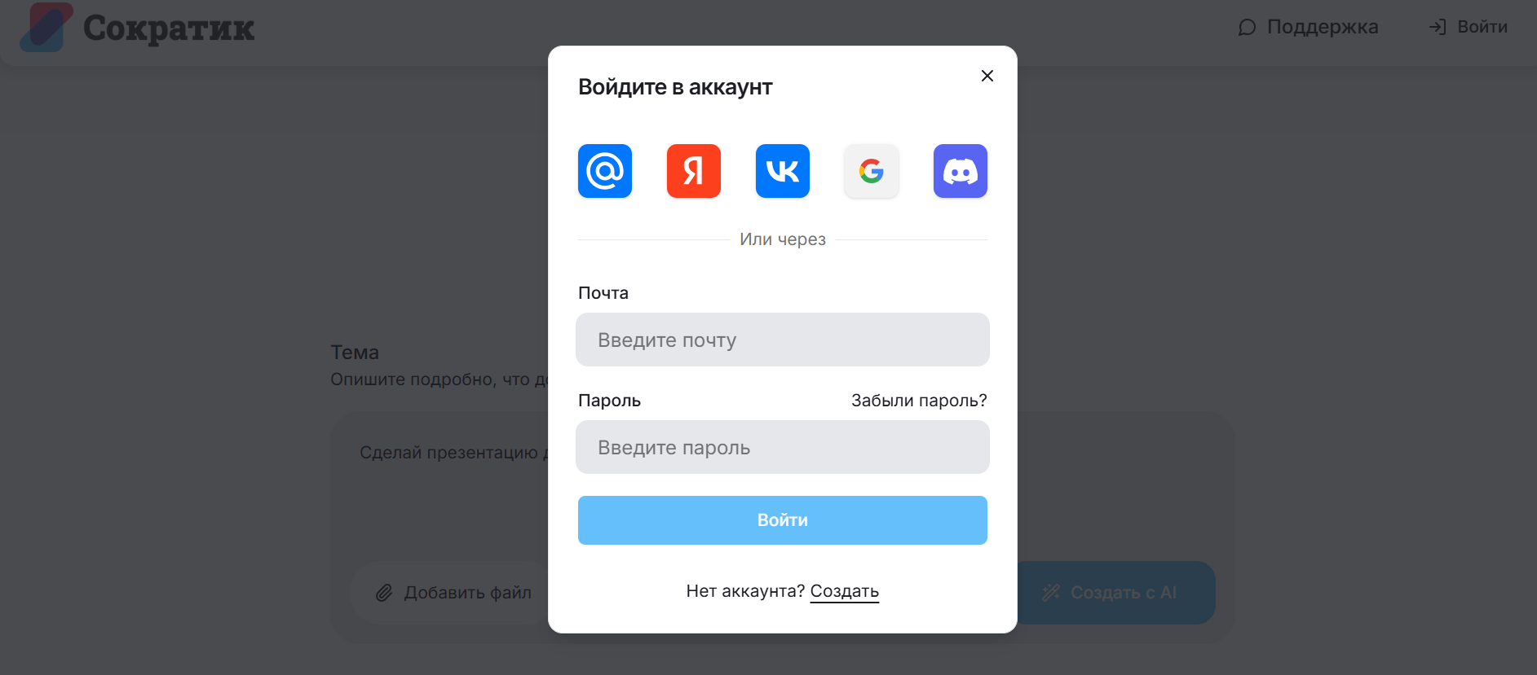Close the login dialog
The image size is (1537, 675).
click(x=987, y=76)
